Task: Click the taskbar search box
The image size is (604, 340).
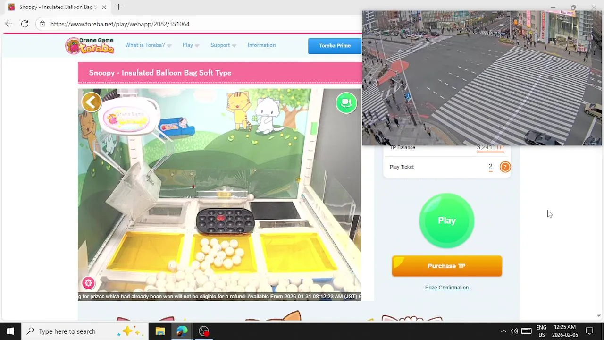Action: click(x=85, y=331)
